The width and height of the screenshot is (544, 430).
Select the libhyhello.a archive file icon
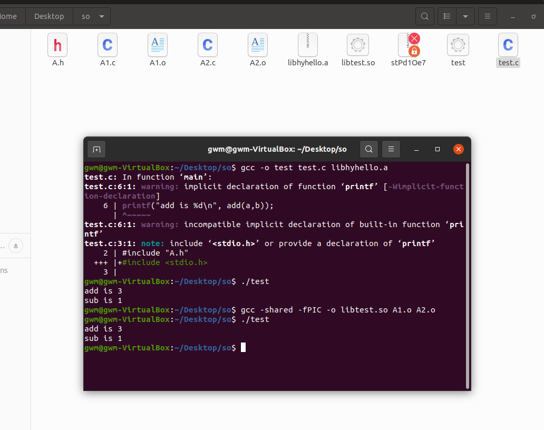[308, 45]
